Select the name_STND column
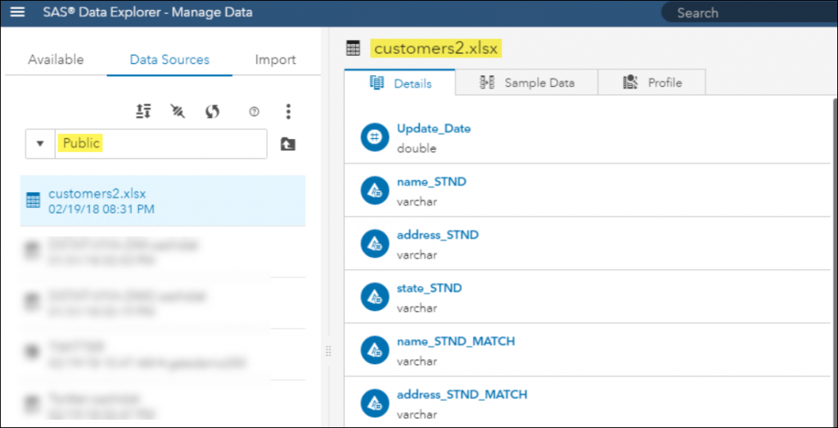The image size is (838, 428). (x=431, y=182)
